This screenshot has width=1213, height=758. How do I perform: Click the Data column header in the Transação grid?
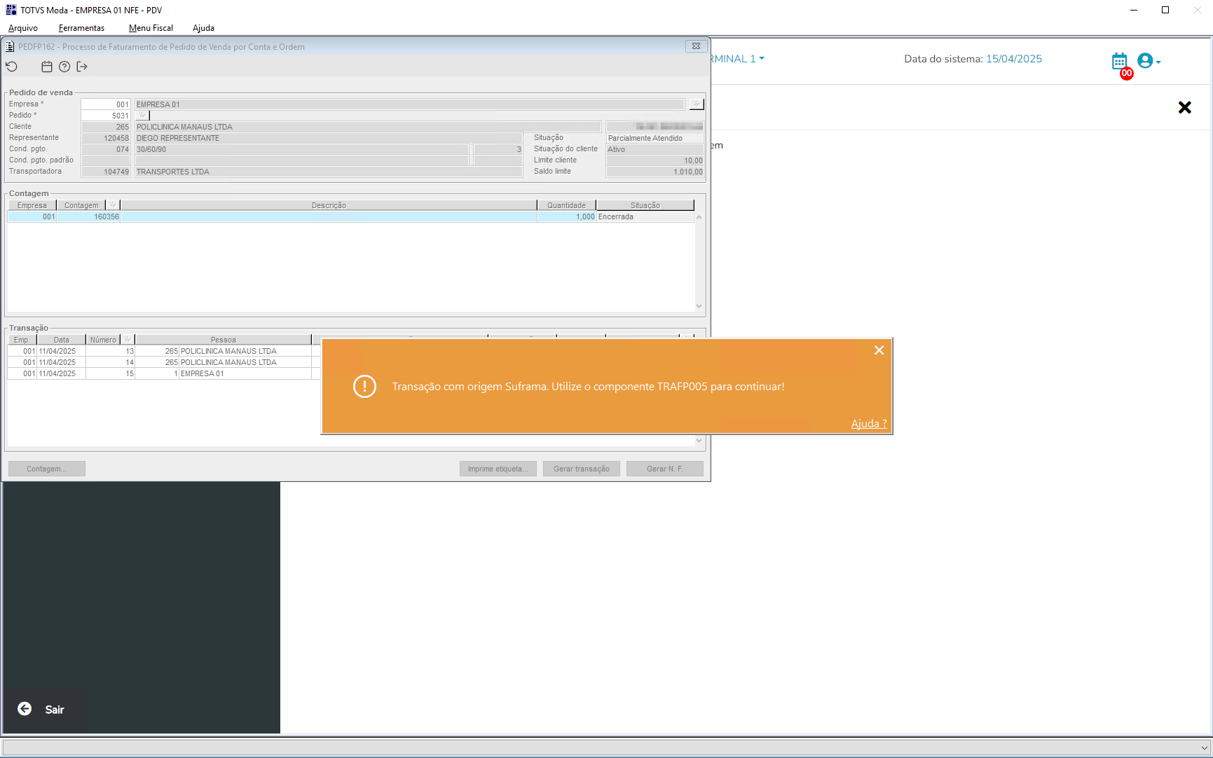coord(62,340)
